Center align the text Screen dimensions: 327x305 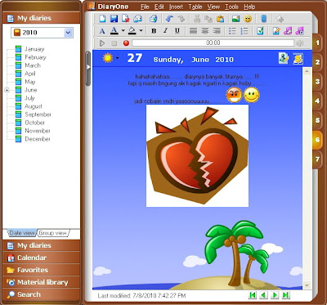(205, 31)
